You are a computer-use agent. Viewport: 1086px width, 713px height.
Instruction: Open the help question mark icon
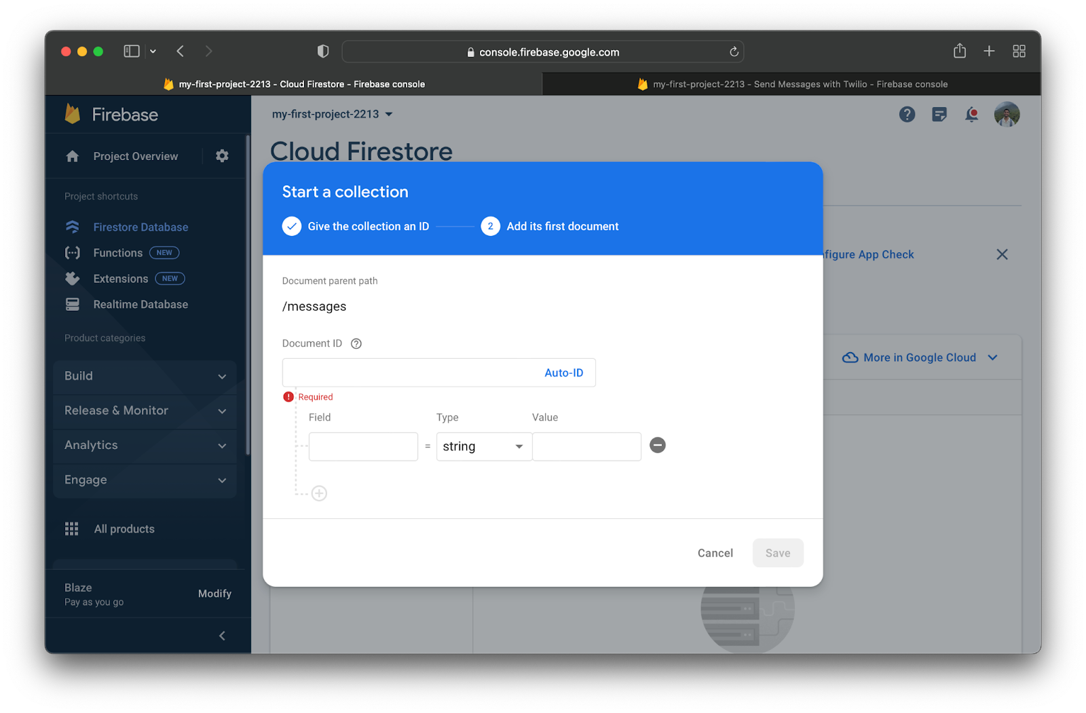[907, 115]
